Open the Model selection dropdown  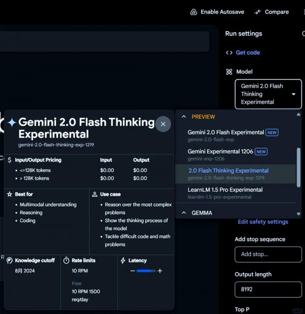coord(268,94)
